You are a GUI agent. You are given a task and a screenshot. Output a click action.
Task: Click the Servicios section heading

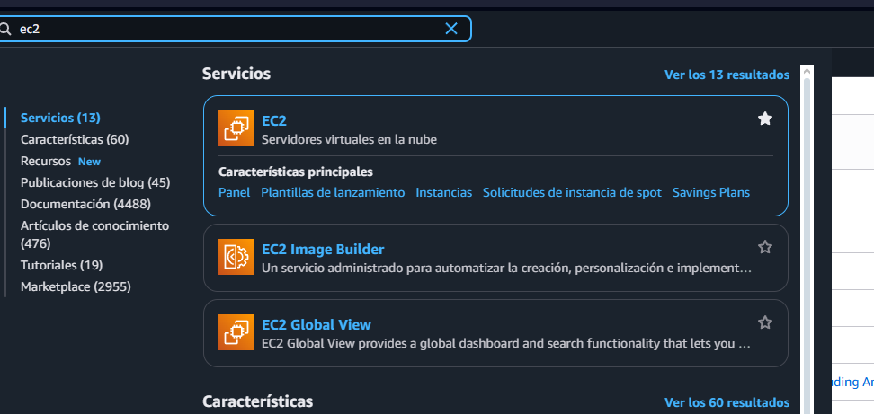tap(236, 74)
